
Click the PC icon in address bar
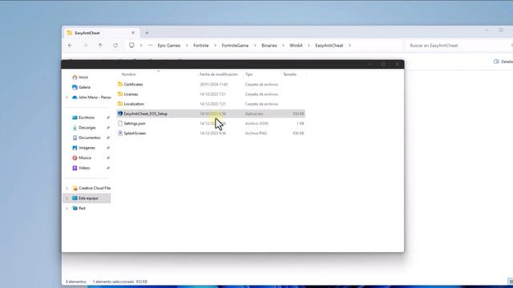(131, 46)
